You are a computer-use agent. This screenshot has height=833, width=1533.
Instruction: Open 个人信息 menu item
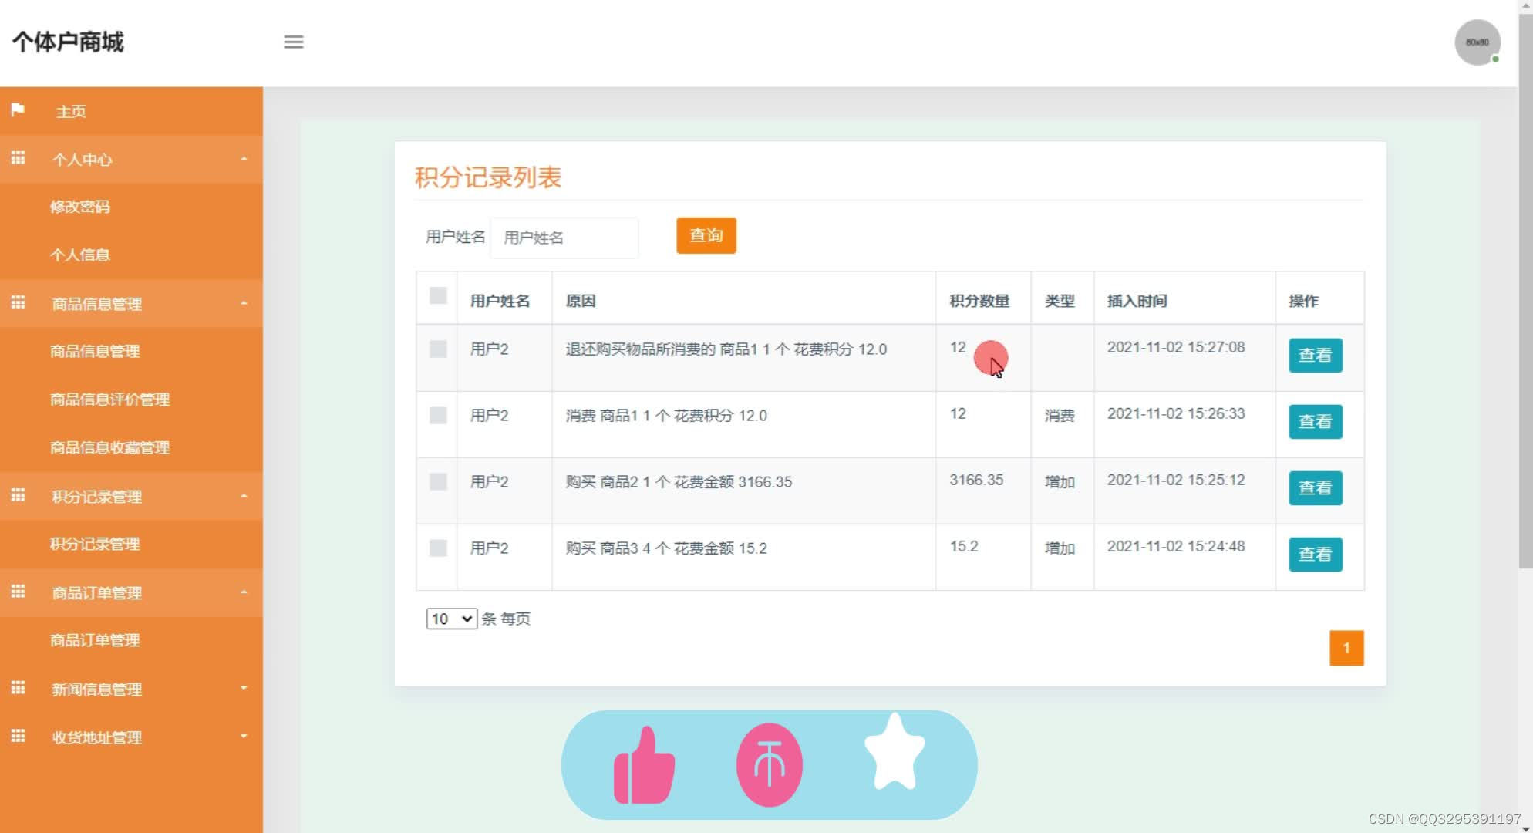click(80, 255)
